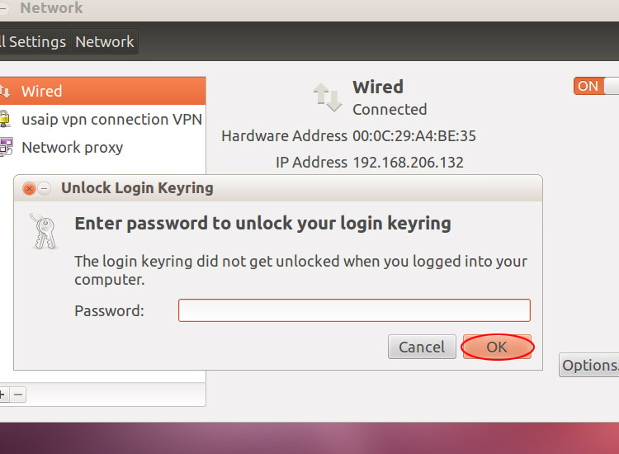
Task: Cancel the keyring unlock prompt
Action: [x=422, y=347]
